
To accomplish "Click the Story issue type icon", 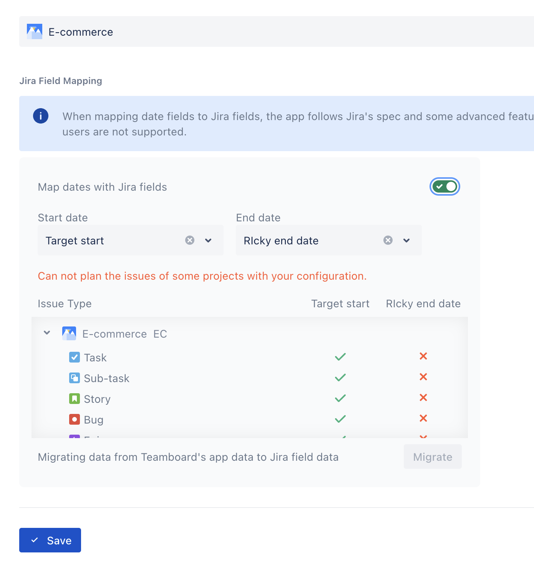I will pyautogui.click(x=74, y=399).
